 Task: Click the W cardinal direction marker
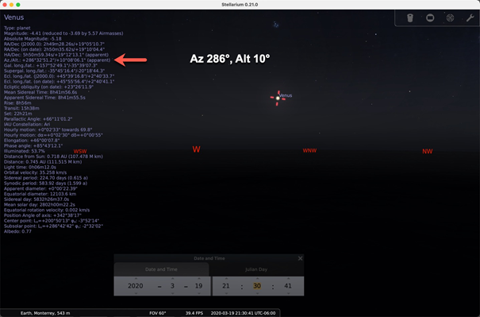(196, 149)
